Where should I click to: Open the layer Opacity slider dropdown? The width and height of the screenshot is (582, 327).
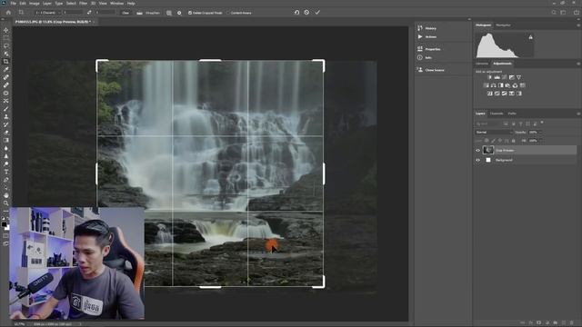540,133
